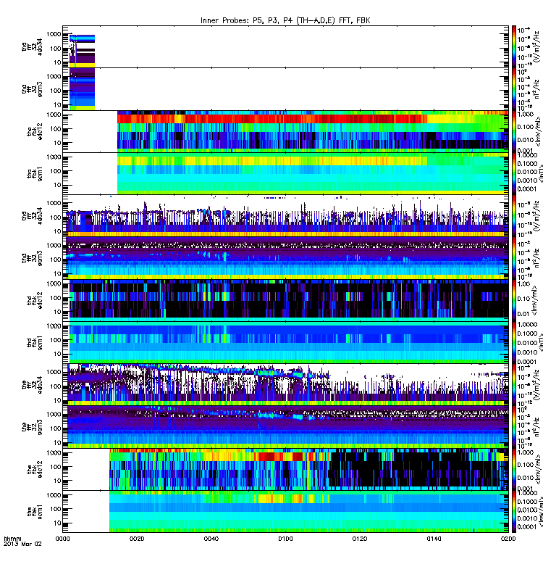Click the color bar of the the edc34 panel
The width and height of the screenshot is (543, 580).
coord(514,385)
